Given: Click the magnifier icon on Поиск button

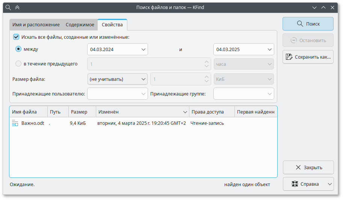Looking at the screenshot, I should click(x=300, y=24).
